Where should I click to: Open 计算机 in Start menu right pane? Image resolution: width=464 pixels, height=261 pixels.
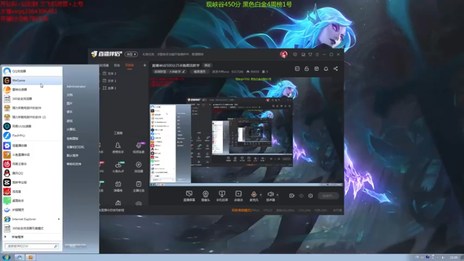(x=71, y=129)
